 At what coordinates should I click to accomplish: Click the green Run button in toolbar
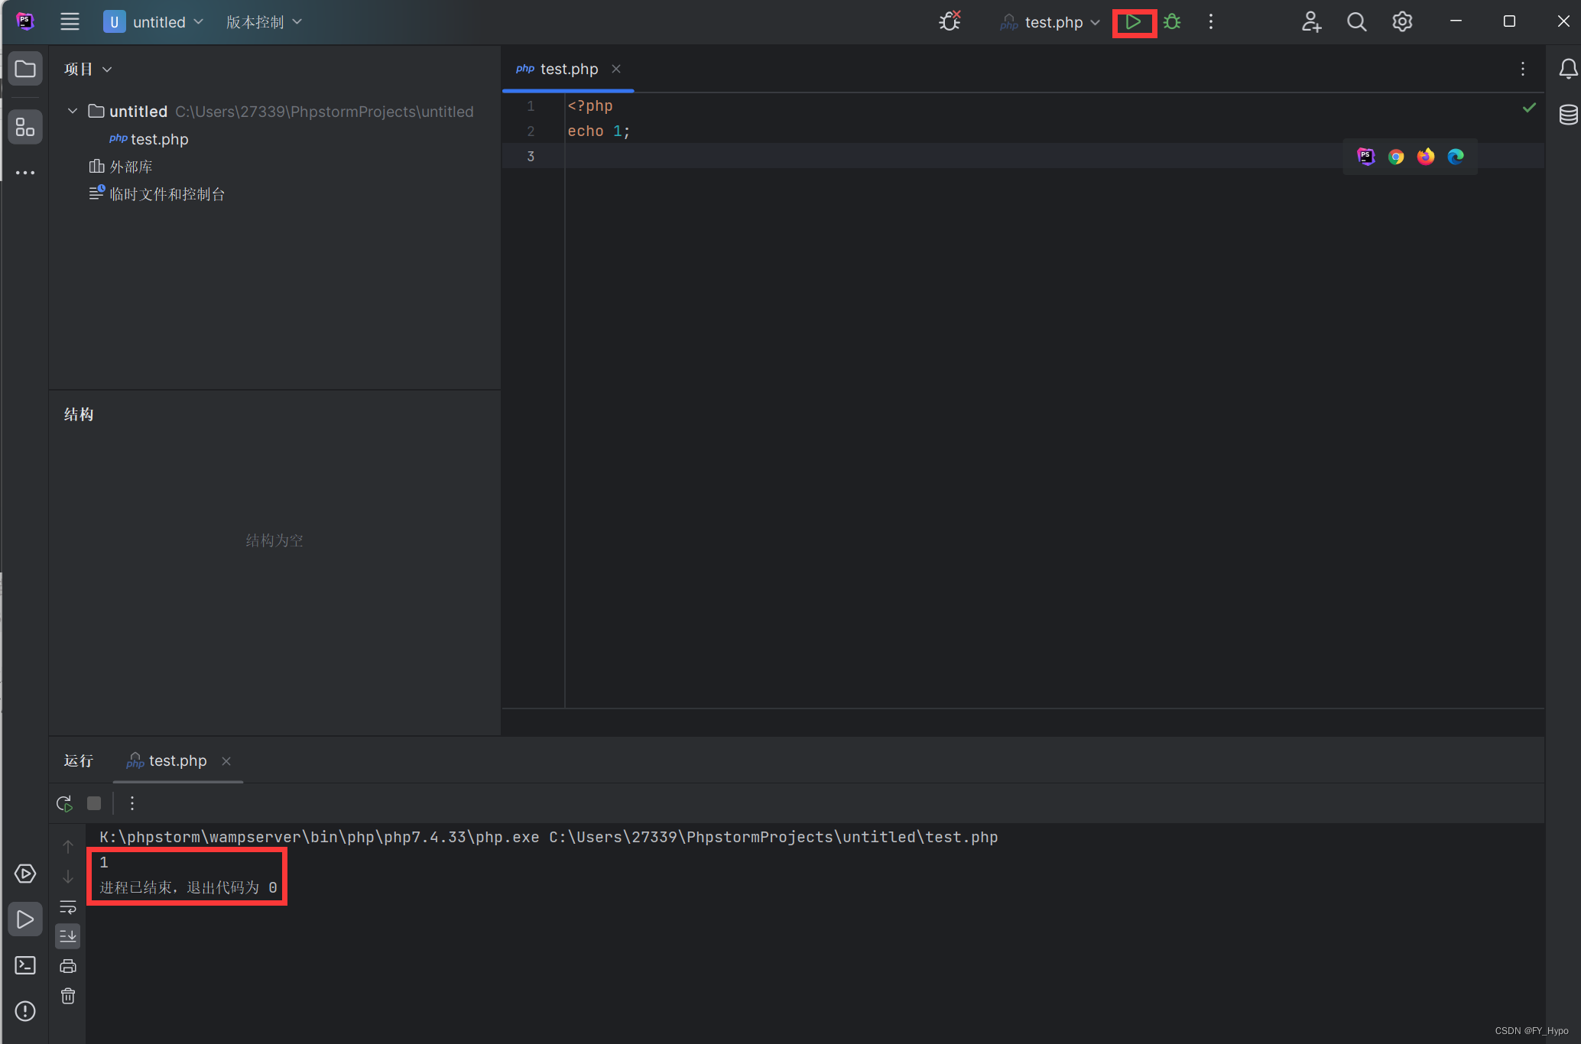1133,22
